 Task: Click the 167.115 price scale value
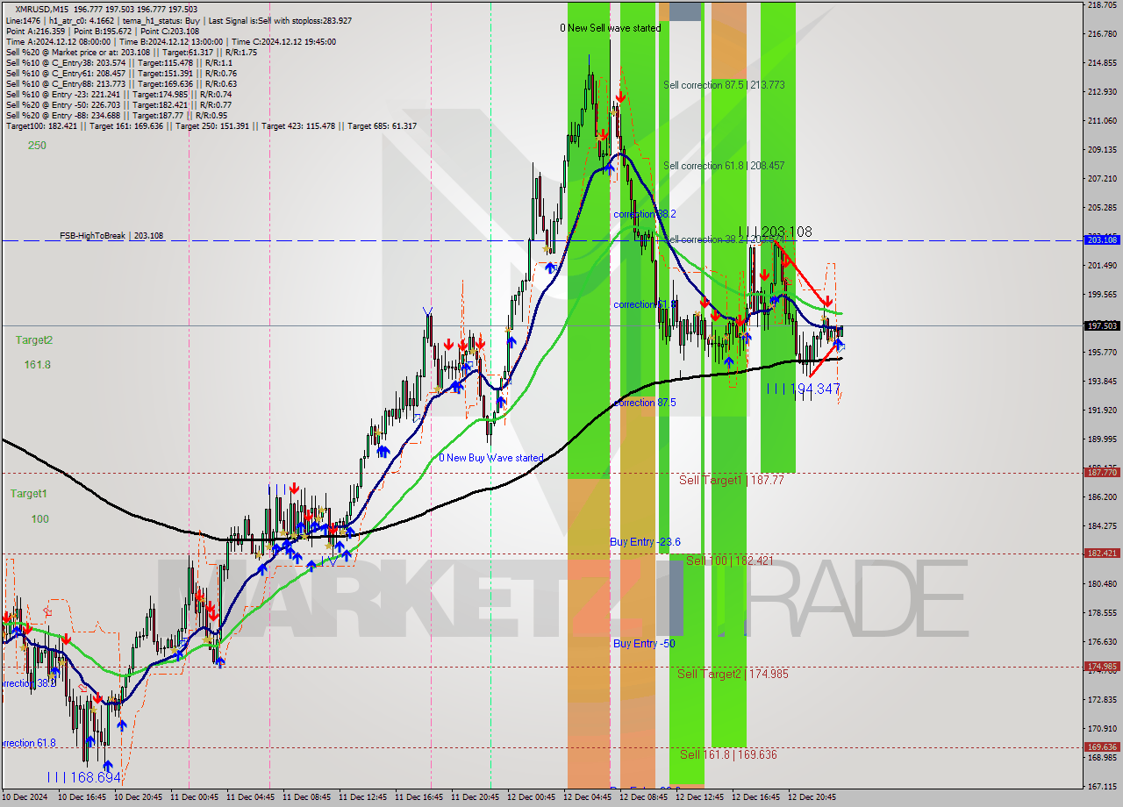pos(1102,787)
